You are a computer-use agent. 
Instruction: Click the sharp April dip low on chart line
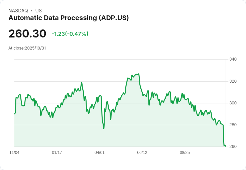click(x=104, y=129)
